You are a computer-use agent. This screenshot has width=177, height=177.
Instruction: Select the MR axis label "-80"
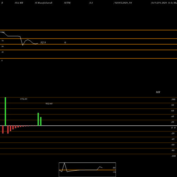pos(173,150)
